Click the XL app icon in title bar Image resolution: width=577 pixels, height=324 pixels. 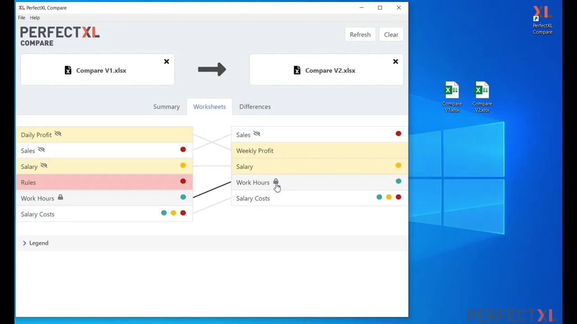(22, 8)
